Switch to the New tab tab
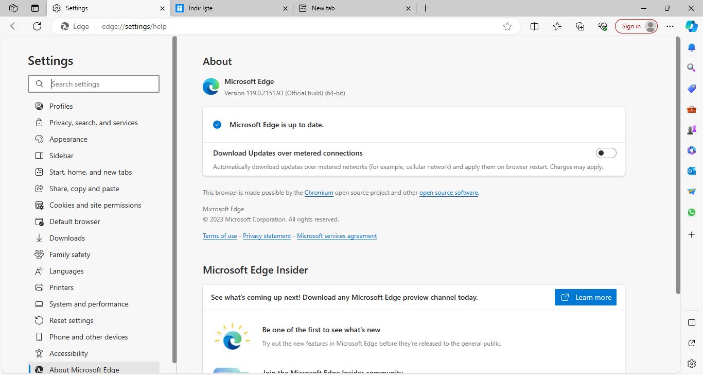703x375 pixels. pyautogui.click(x=354, y=8)
